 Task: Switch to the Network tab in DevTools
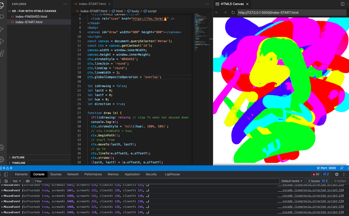tap(73, 174)
